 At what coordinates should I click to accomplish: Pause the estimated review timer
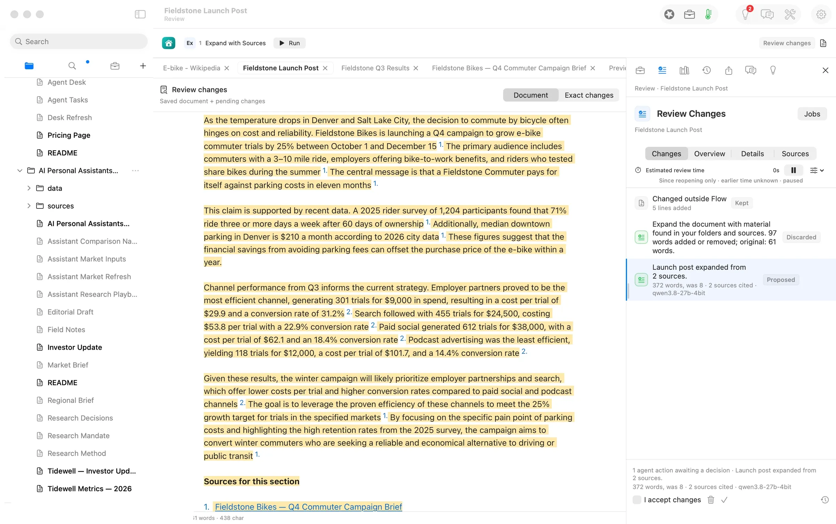click(794, 170)
